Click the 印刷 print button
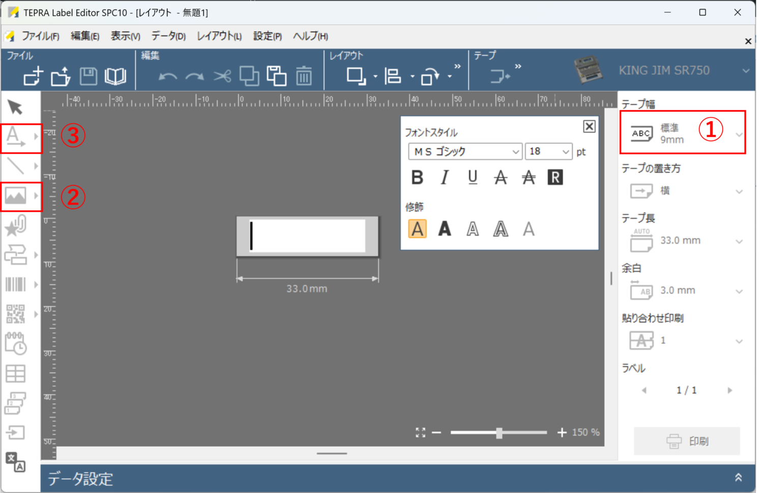 687,441
